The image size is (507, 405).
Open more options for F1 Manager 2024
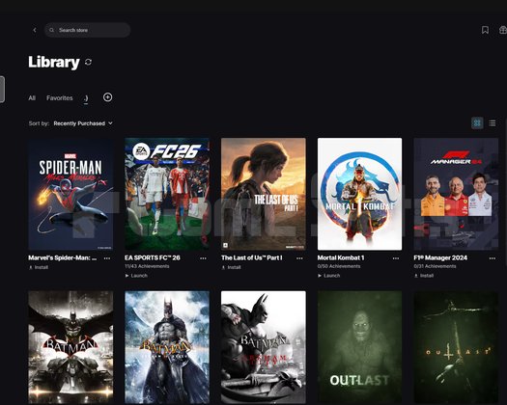[493, 258]
